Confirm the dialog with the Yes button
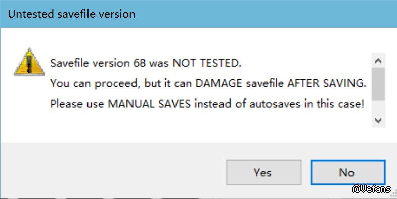Viewport: 397px width, 199px height. pyautogui.click(x=263, y=172)
